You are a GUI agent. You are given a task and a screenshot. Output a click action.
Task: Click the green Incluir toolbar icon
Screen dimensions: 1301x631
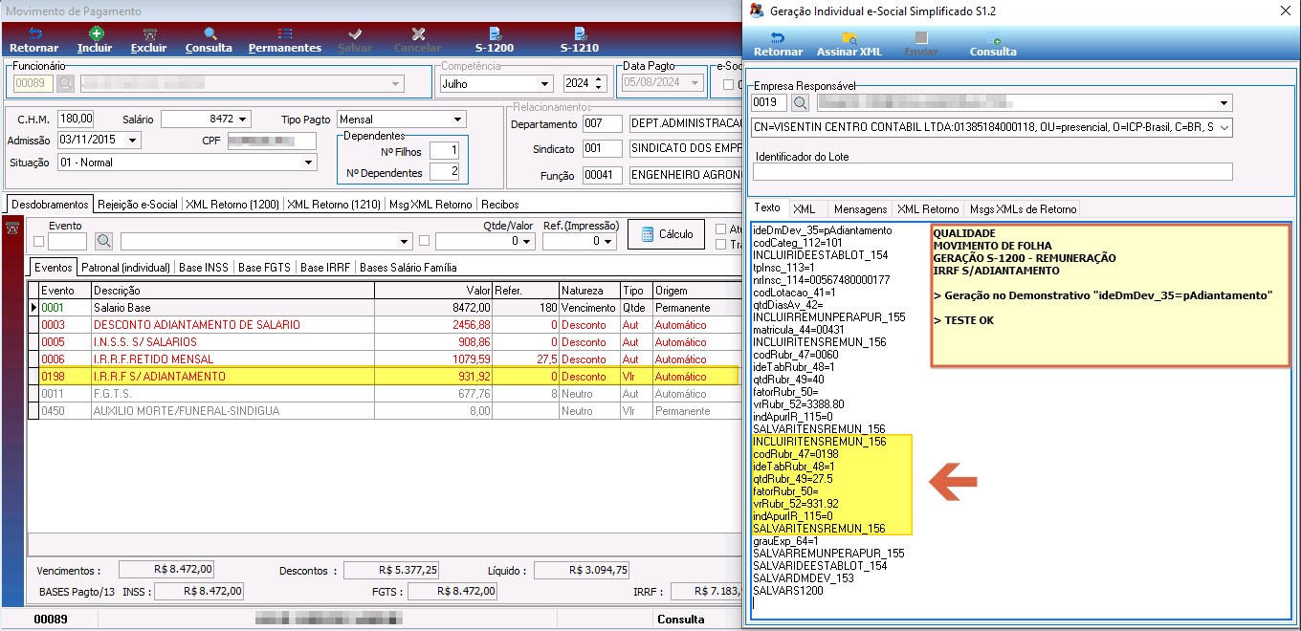pyautogui.click(x=95, y=33)
